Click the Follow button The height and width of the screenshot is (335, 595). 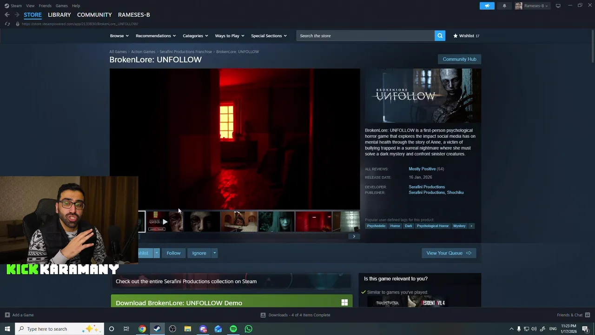(173, 253)
